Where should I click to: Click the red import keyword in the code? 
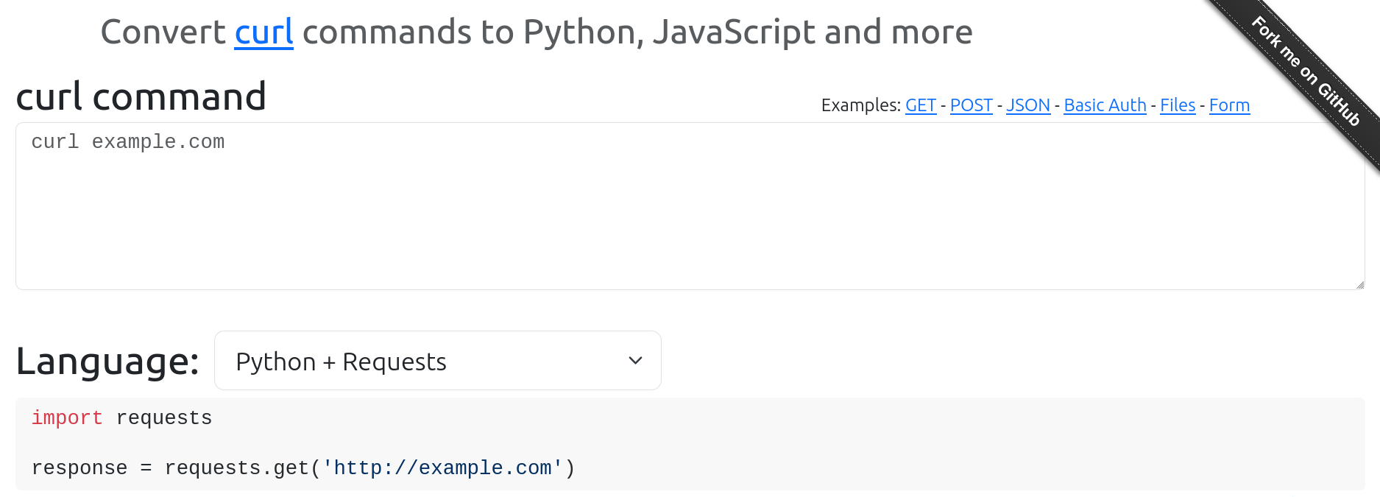click(67, 418)
